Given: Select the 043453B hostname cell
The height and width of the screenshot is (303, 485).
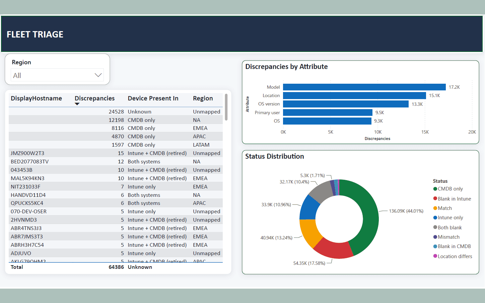Looking at the screenshot, I should [21, 170].
